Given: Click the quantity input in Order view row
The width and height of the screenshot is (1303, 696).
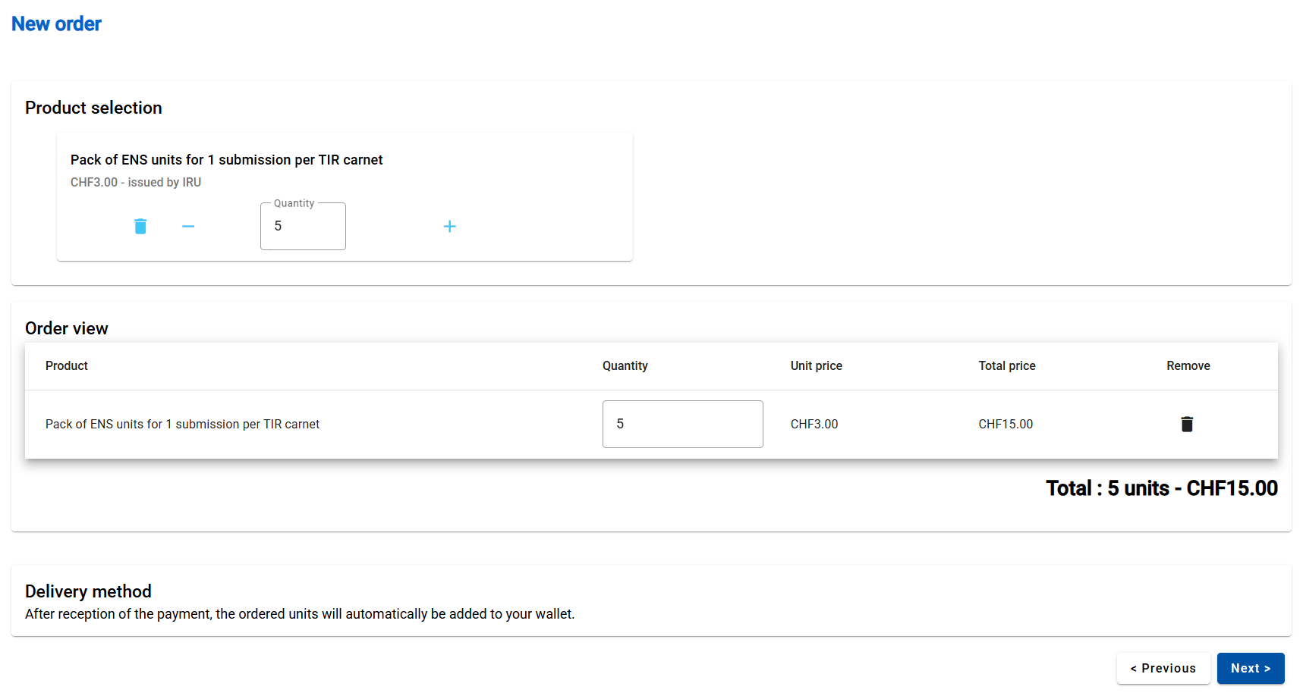Looking at the screenshot, I should point(682,425).
